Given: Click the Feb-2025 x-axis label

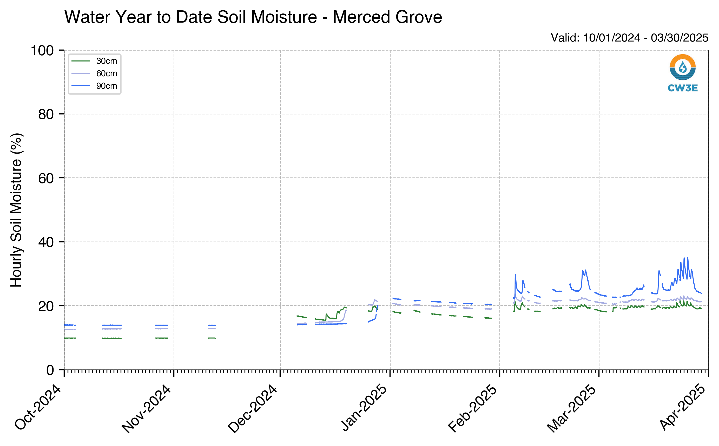Looking at the screenshot, I should coord(472,409).
